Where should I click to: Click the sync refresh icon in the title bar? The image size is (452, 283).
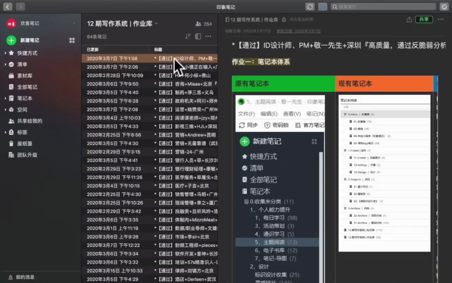point(310,6)
